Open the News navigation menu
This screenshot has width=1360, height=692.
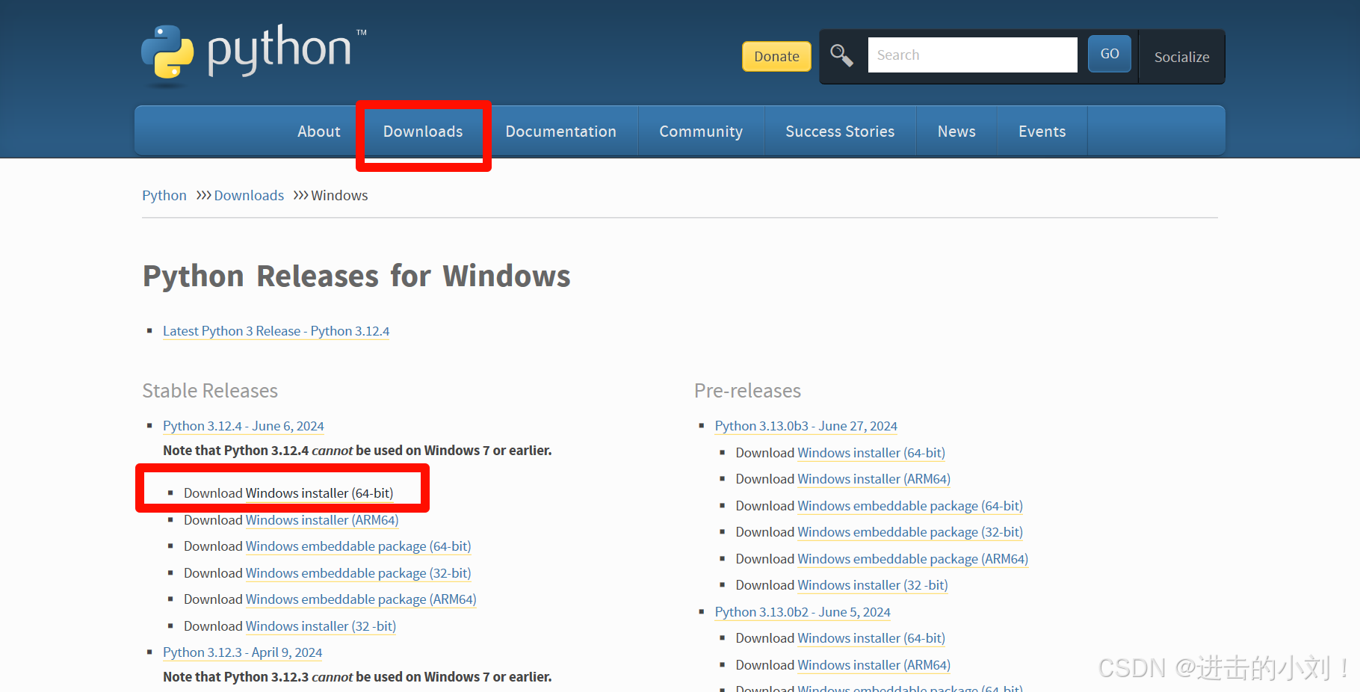[x=956, y=132]
